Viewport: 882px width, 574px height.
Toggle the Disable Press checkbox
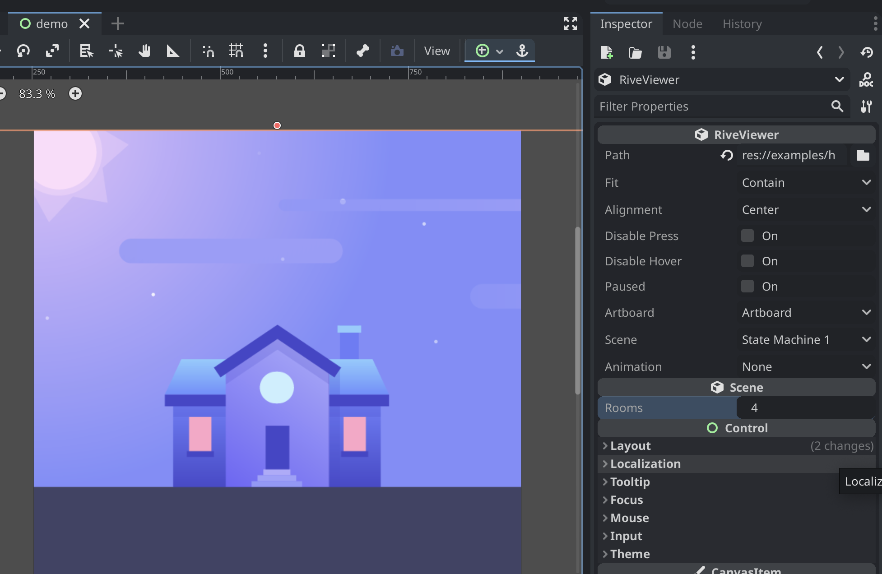click(x=747, y=235)
